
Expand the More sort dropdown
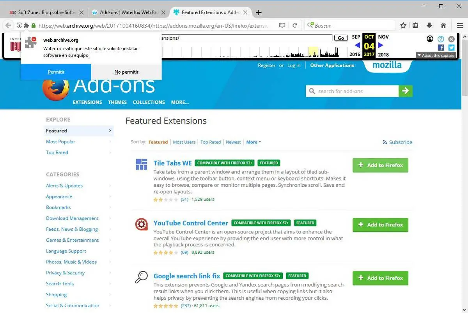coord(253,142)
